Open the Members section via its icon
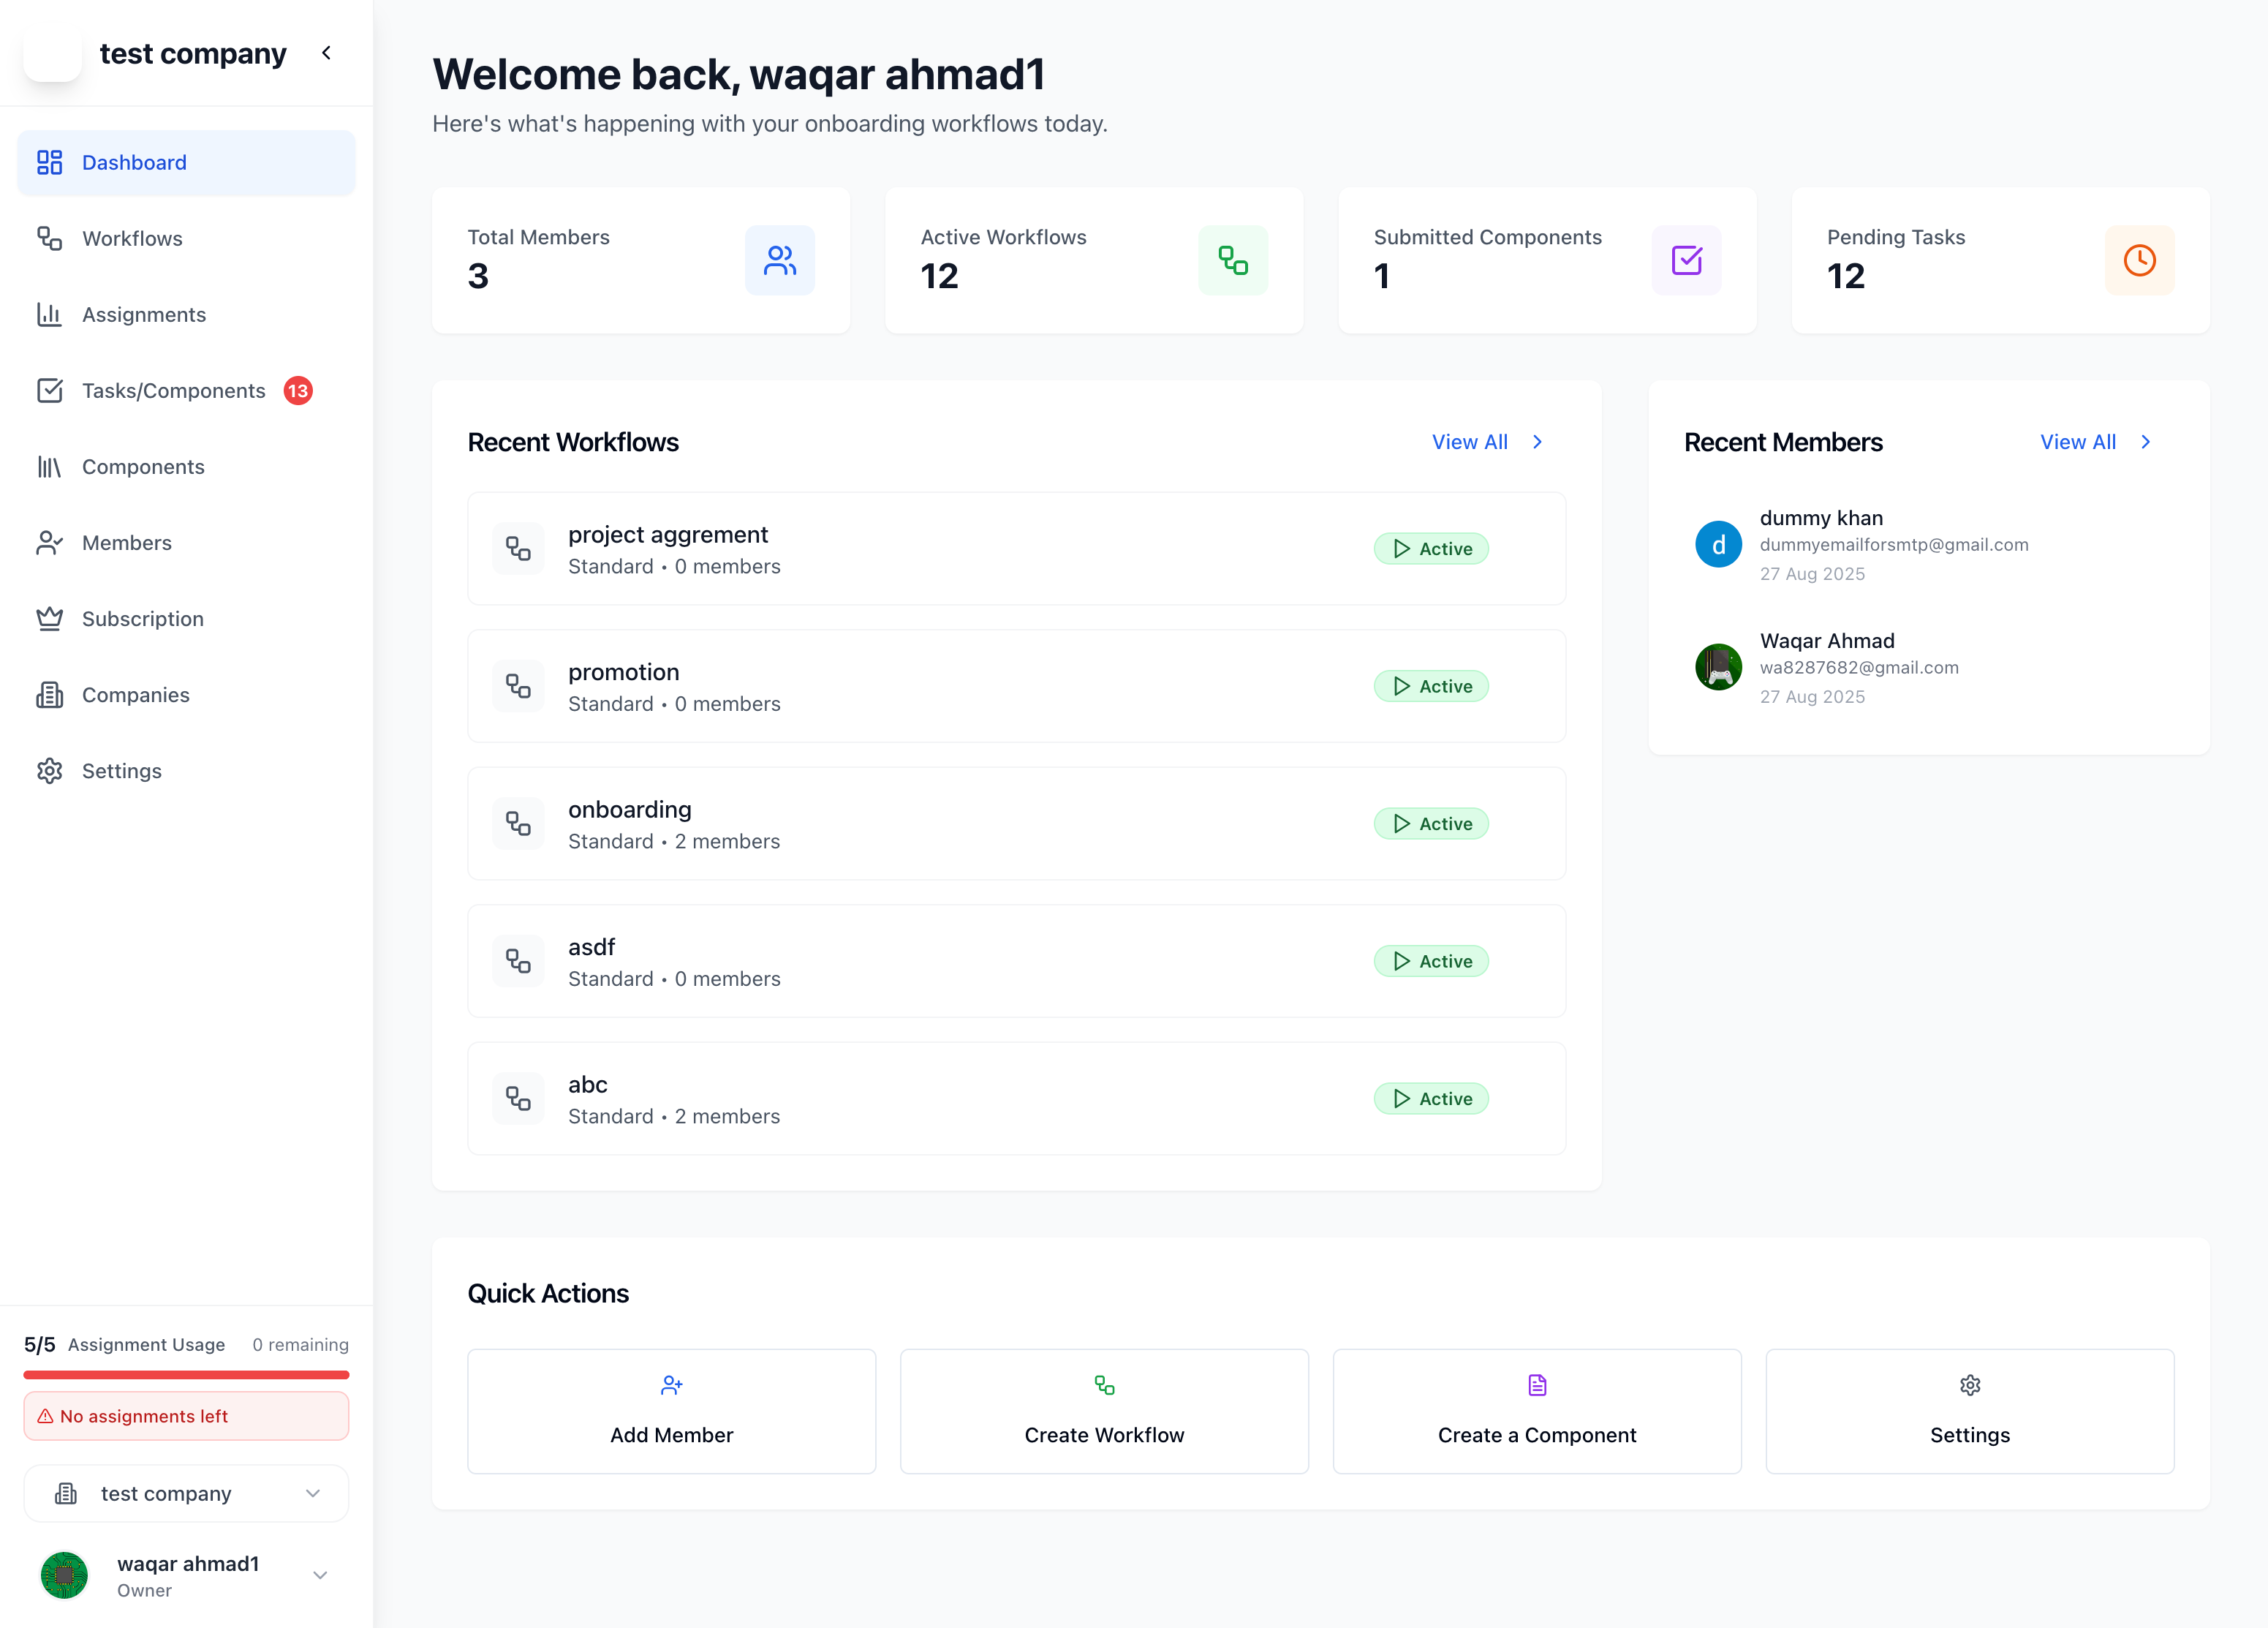 click(x=50, y=542)
